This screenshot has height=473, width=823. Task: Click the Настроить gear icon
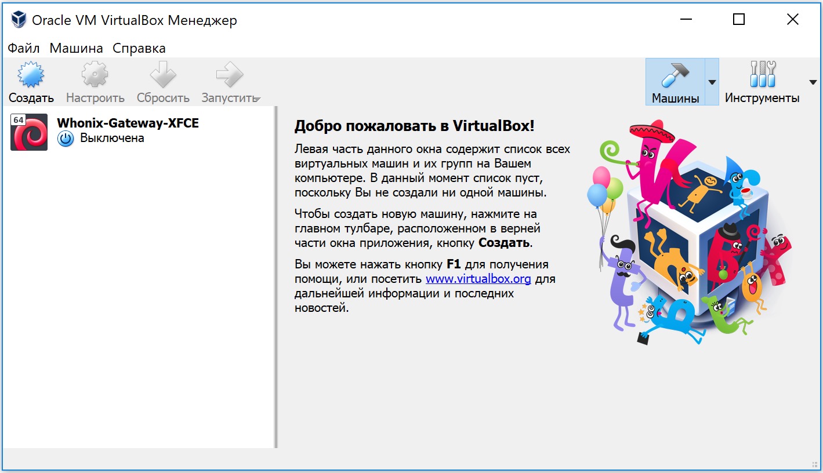(95, 75)
